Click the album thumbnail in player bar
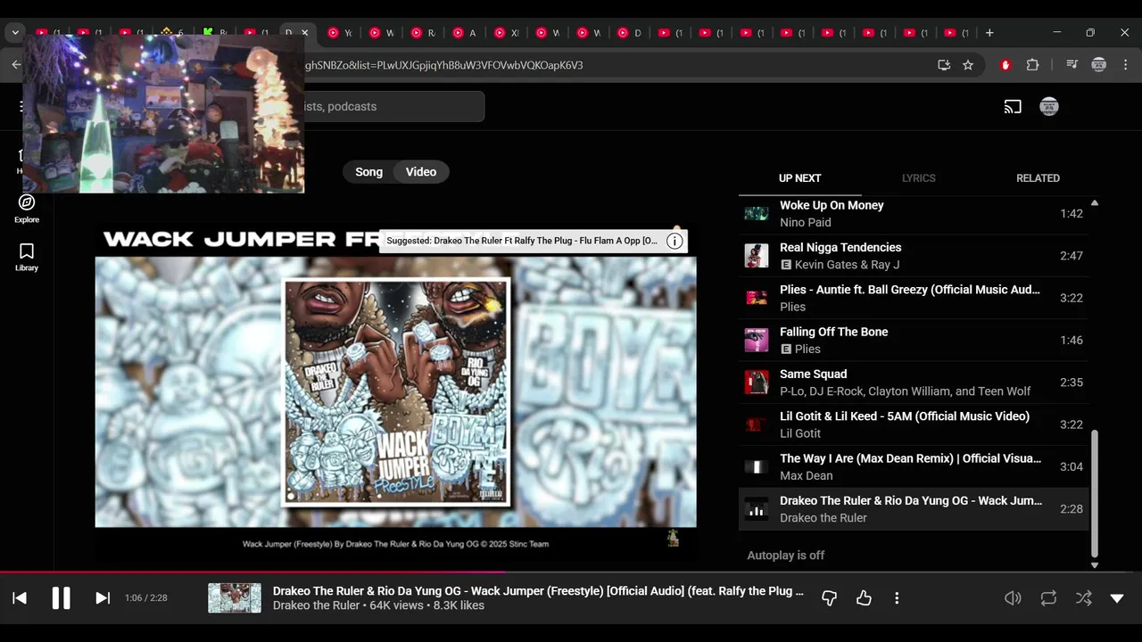This screenshot has width=1142, height=642. 235,598
